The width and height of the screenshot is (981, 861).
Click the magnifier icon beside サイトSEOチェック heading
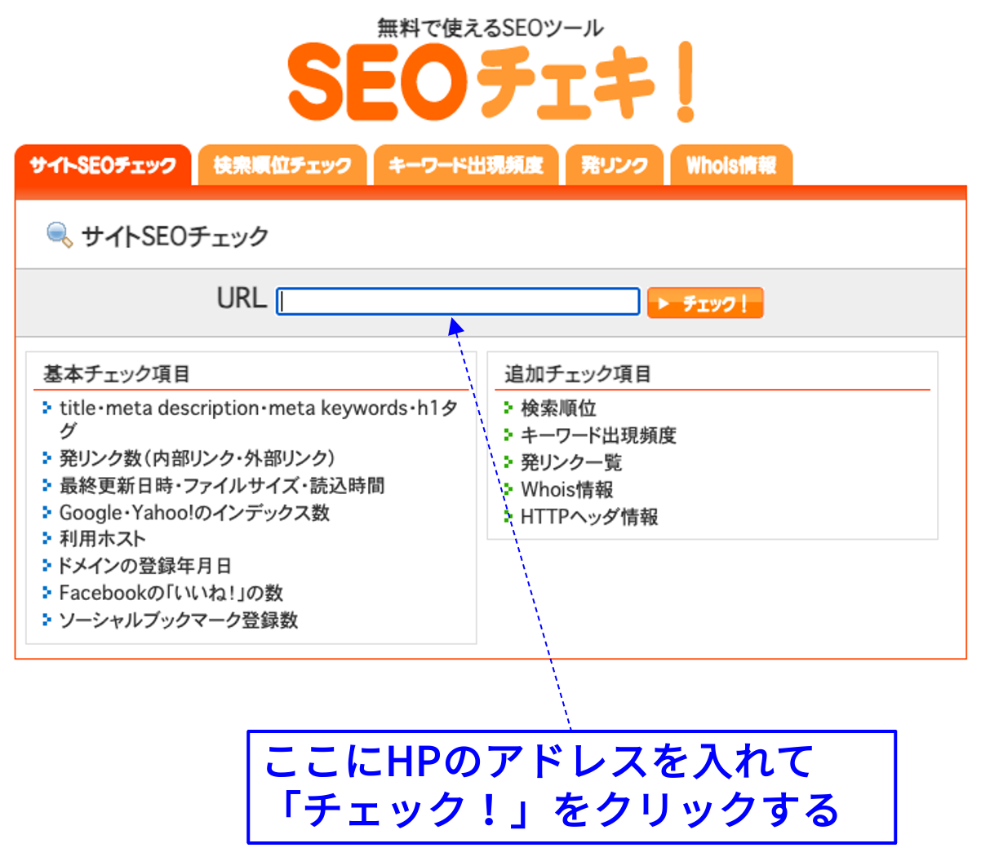pyautogui.click(x=59, y=235)
